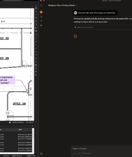The image size is (132, 157).
Task: Select the Arrow tool in Bluebeam toolbar
Action: (x=36, y=42)
